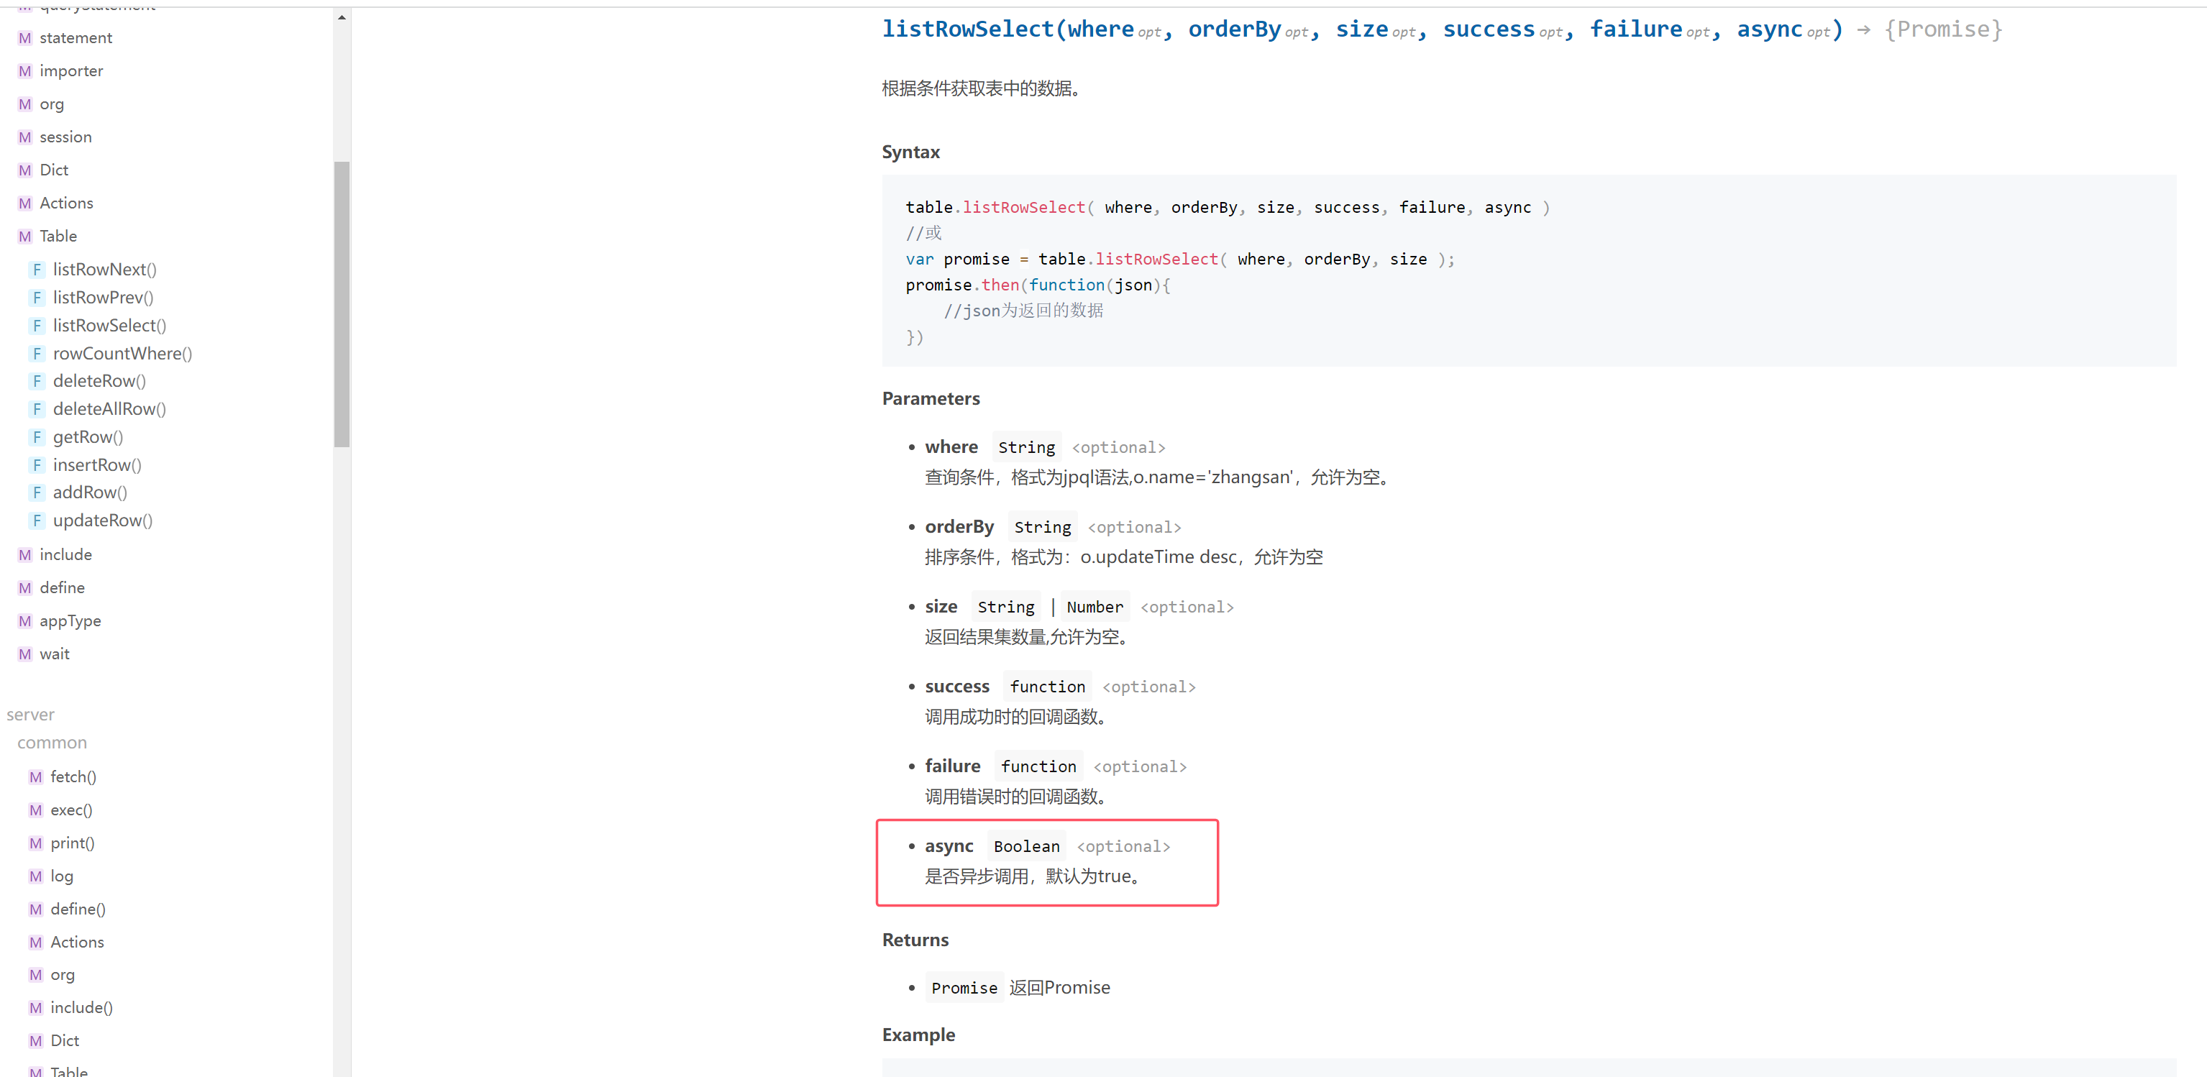Screen dimensions: 2207x1077
Task: Open the listRowSelect heading link
Action: (x=968, y=30)
